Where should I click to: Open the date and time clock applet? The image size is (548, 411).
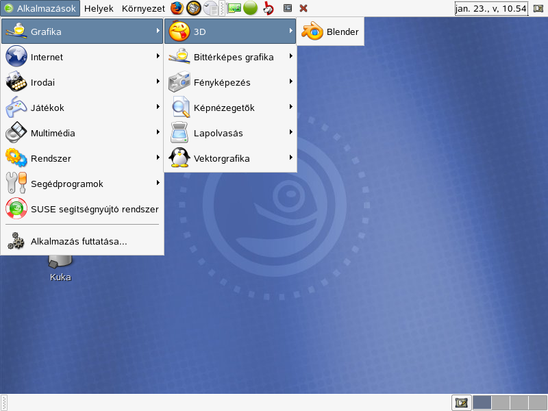tap(491, 8)
